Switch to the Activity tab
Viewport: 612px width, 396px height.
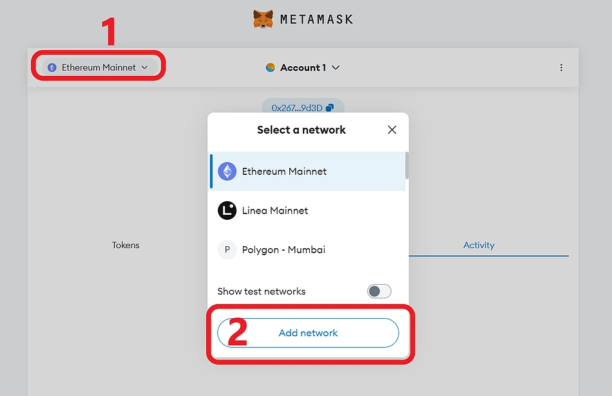(x=479, y=245)
